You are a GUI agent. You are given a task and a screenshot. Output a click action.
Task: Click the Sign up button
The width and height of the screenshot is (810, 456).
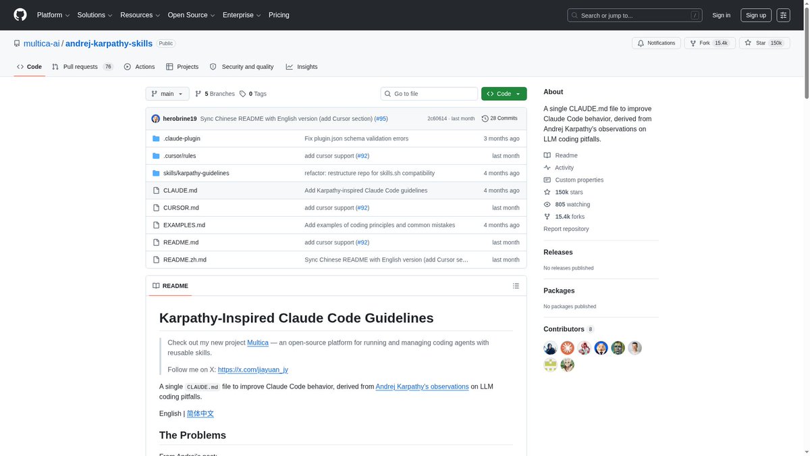[755, 15]
